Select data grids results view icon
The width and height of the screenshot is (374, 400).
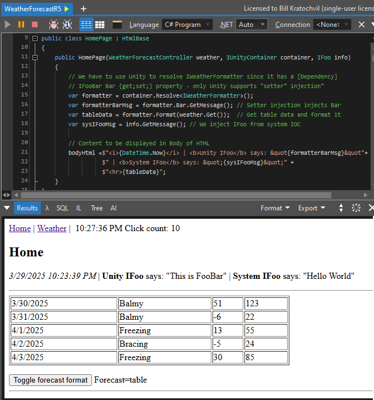tap(100, 25)
